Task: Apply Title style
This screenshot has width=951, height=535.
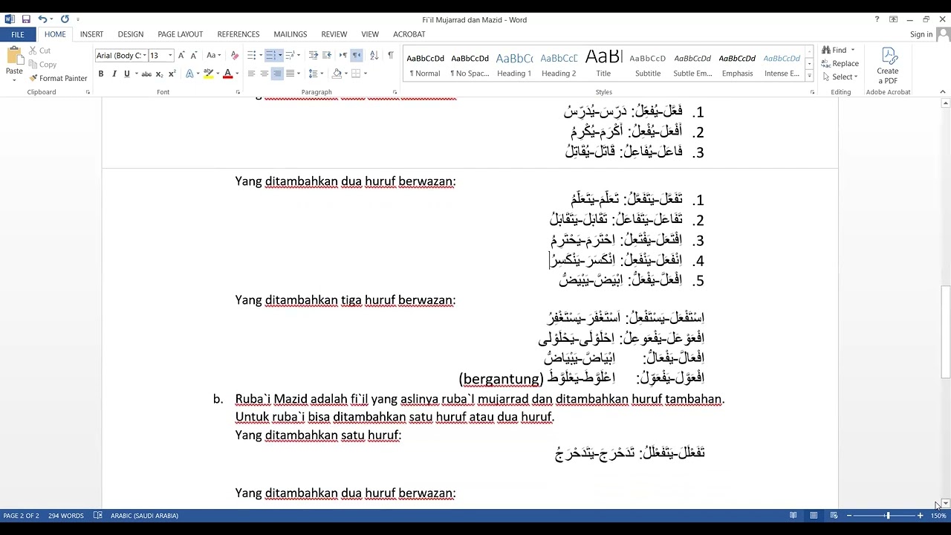Action: point(603,65)
